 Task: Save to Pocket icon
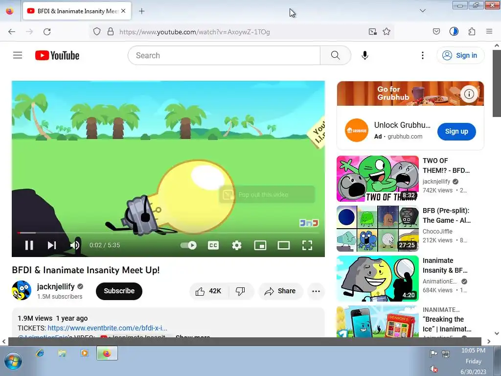(x=436, y=32)
